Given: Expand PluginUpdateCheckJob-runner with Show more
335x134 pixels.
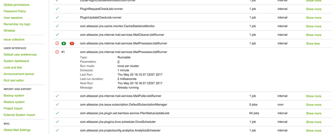Looking at the screenshot, I should [314, 17].
